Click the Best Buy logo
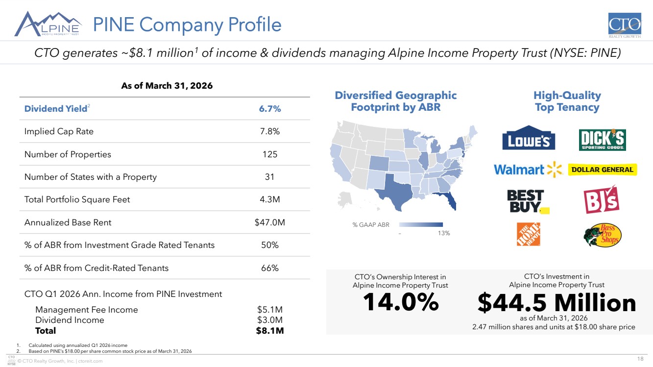653x367 pixels. [528, 201]
